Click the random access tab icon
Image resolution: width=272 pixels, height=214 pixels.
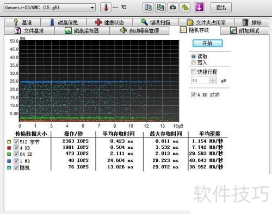tap(183, 30)
